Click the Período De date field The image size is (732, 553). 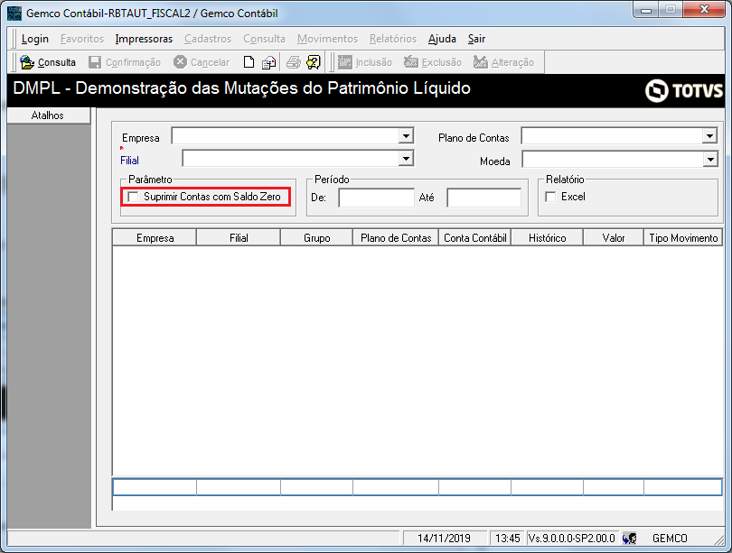[376, 198]
